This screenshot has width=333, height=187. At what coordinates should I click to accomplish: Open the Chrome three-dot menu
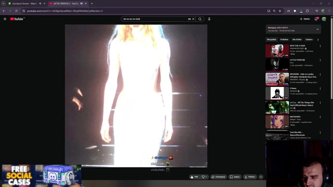pyautogui.click(x=329, y=11)
